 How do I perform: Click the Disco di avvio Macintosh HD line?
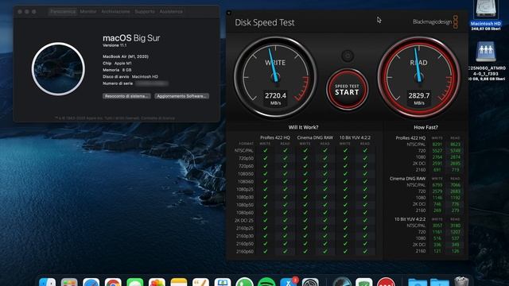point(130,77)
